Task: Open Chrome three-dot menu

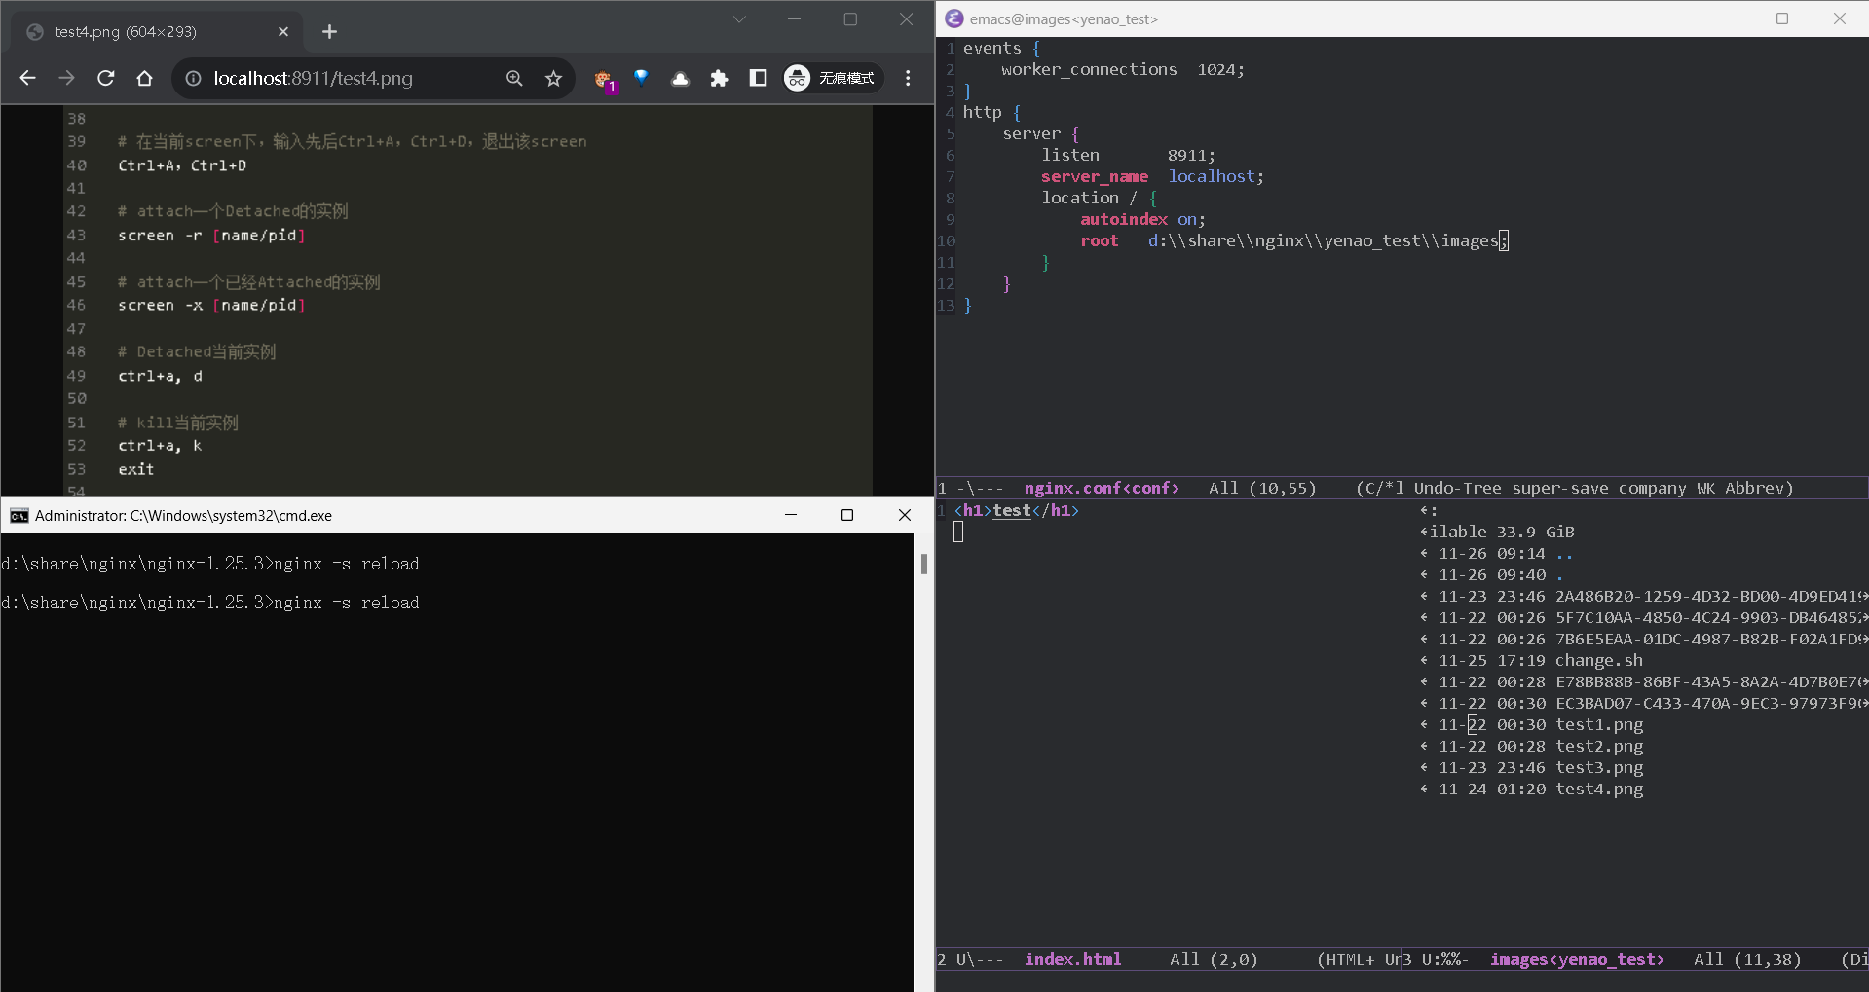Action: tap(908, 78)
